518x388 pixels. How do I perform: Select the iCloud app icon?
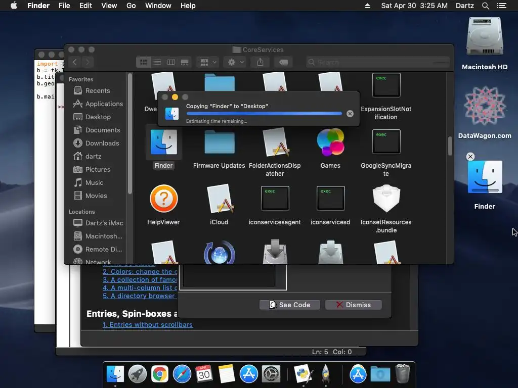(x=220, y=199)
